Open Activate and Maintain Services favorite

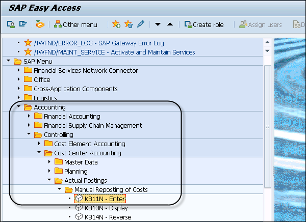[x=114, y=52]
